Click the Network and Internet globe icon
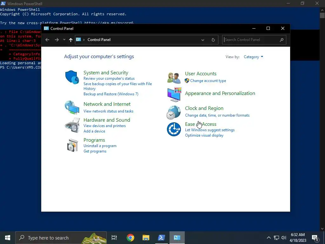Image resolution: width=325 pixels, height=244 pixels. [72, 107]
